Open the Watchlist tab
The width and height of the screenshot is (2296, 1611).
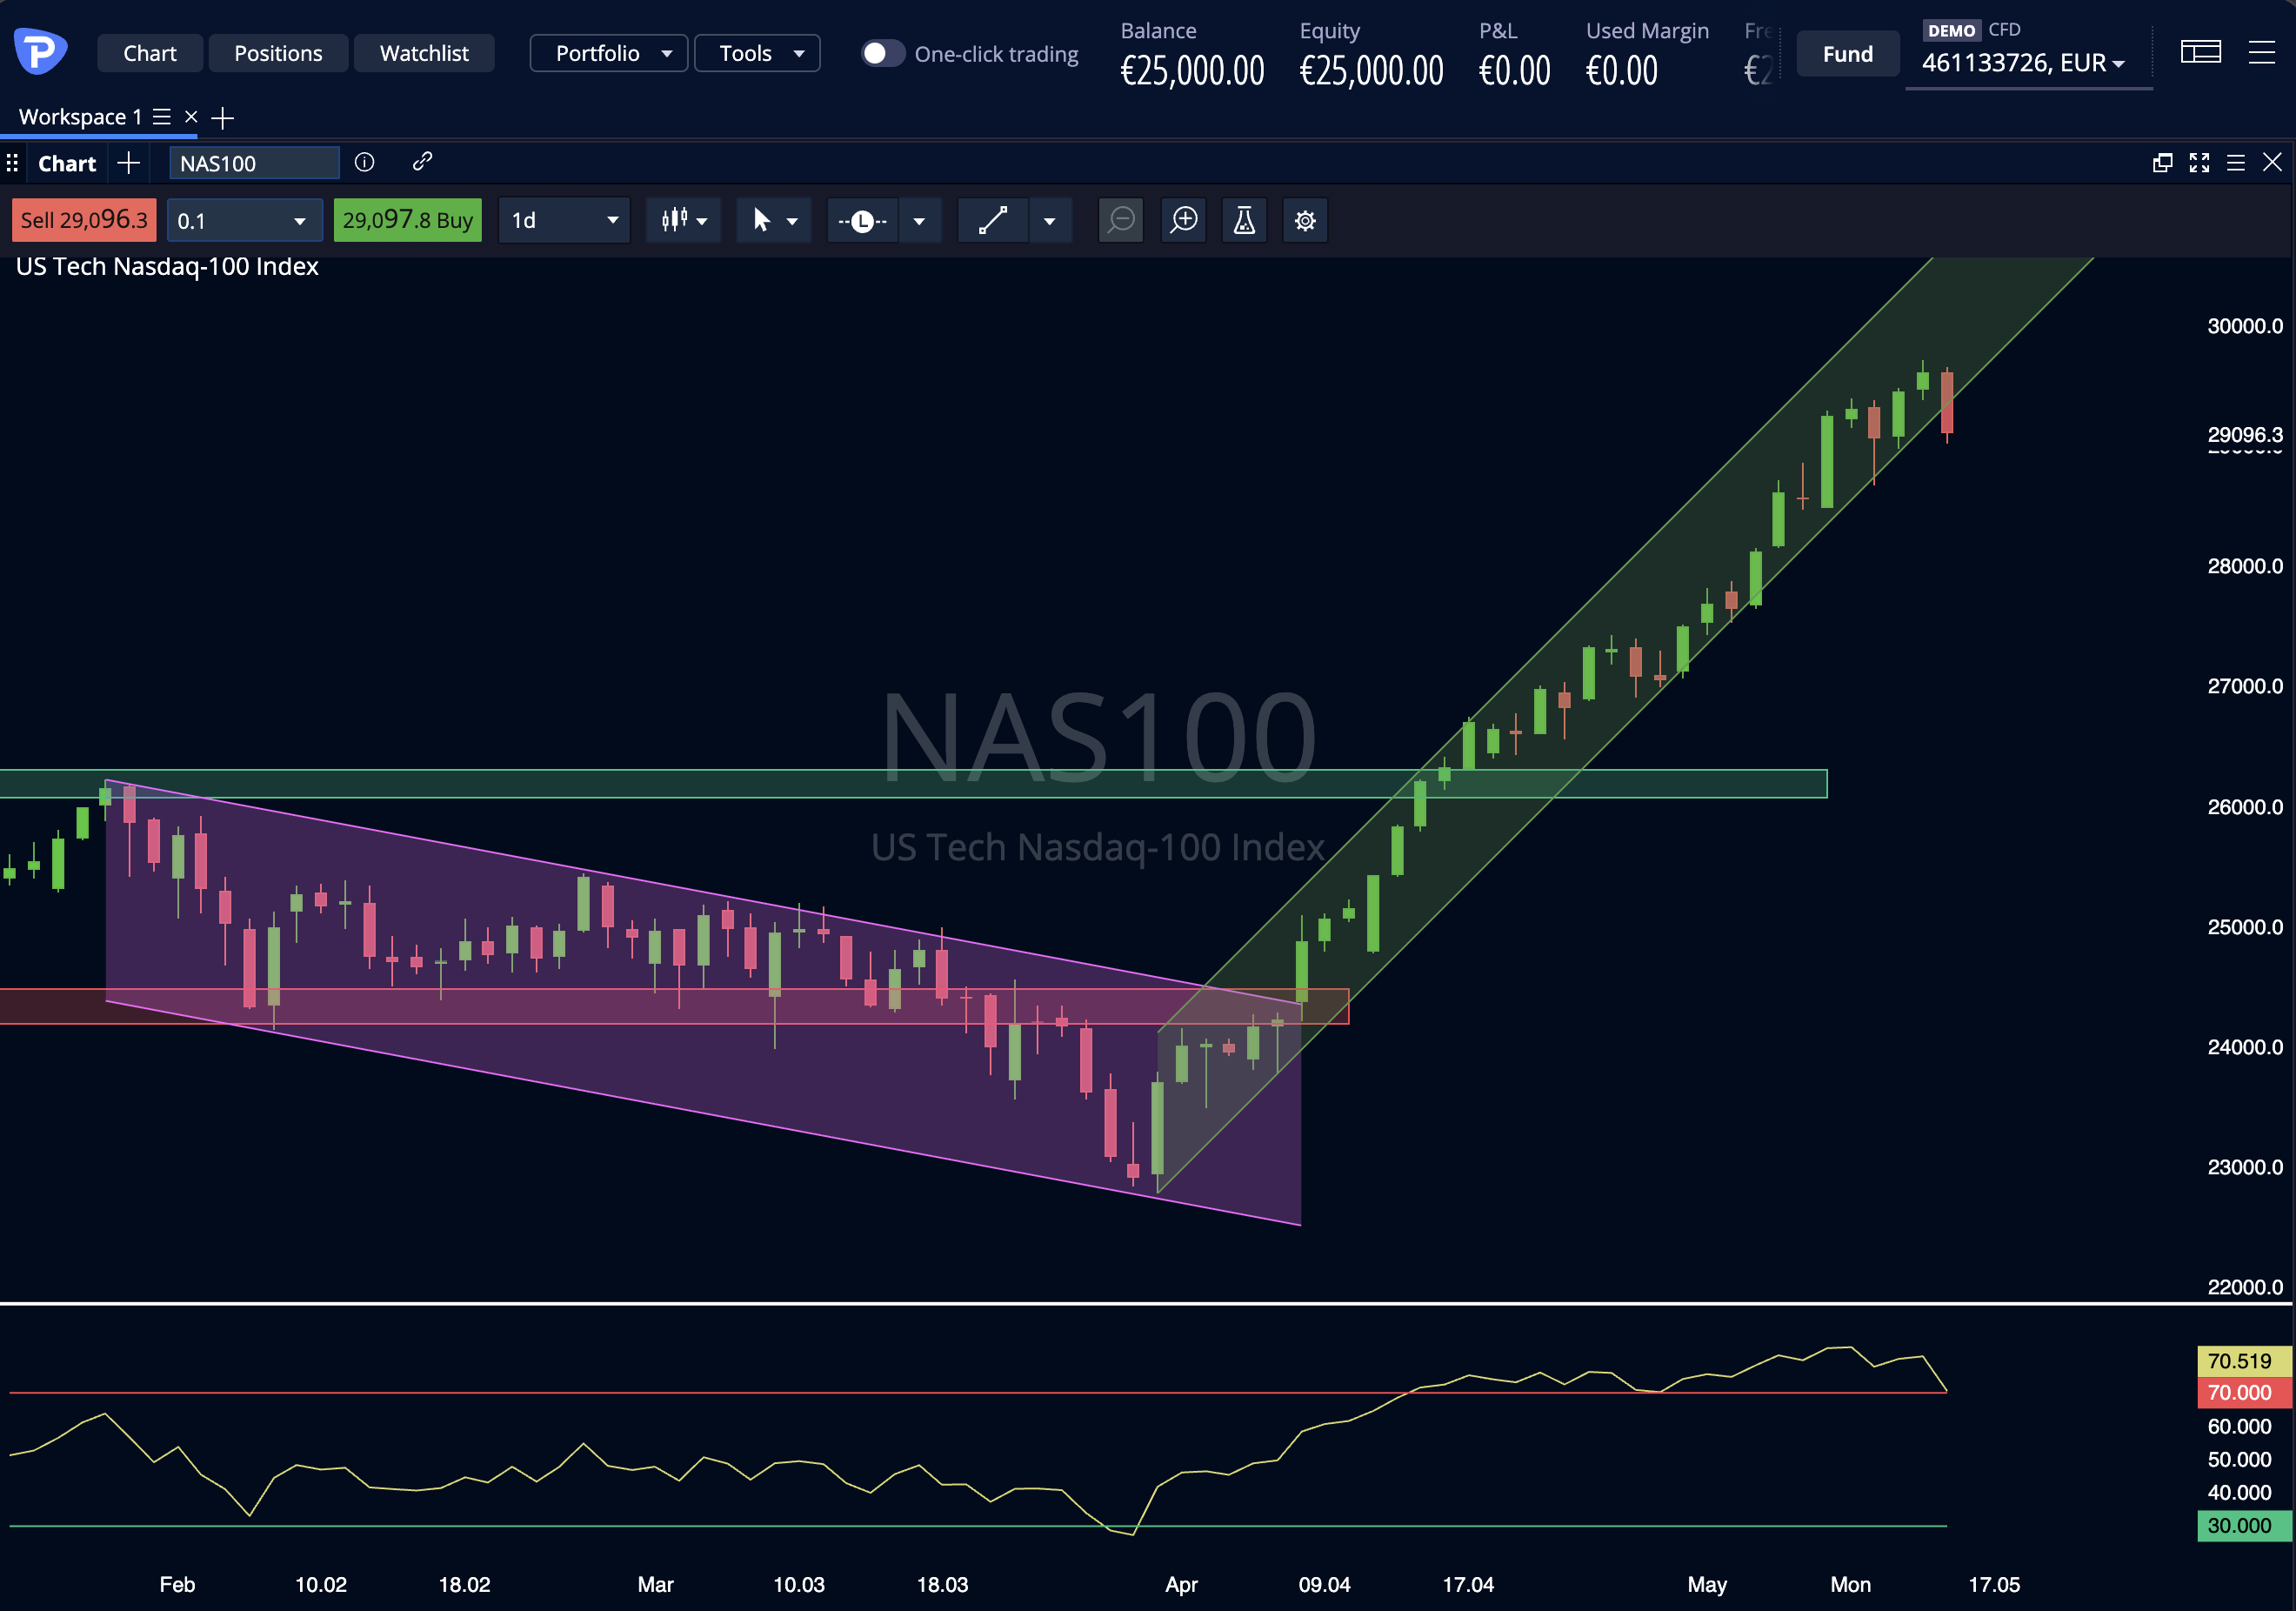[424, 53]
